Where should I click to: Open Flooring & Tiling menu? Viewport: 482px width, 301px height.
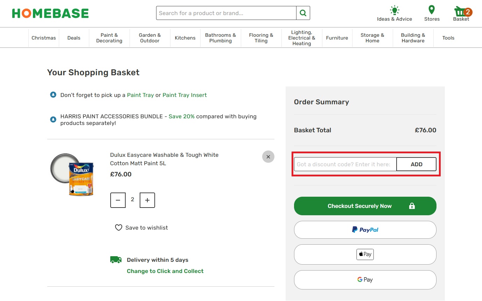(x=261, y=38)
